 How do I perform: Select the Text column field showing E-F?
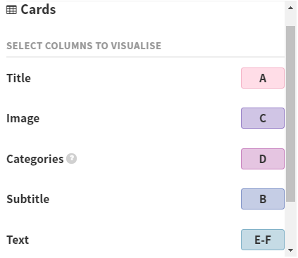tap(263, 240)
